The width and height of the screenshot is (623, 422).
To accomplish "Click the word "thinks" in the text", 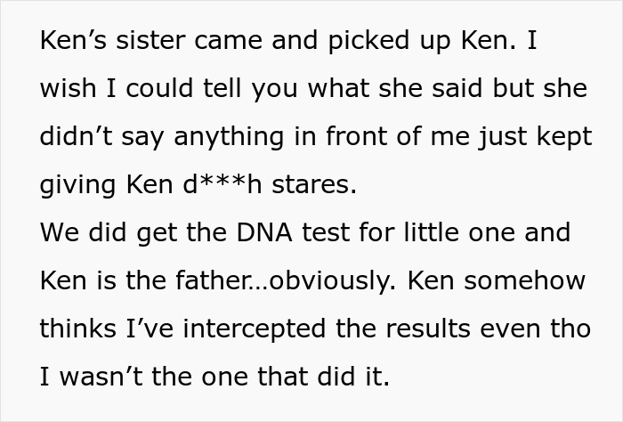I will [x=75, y=329].
